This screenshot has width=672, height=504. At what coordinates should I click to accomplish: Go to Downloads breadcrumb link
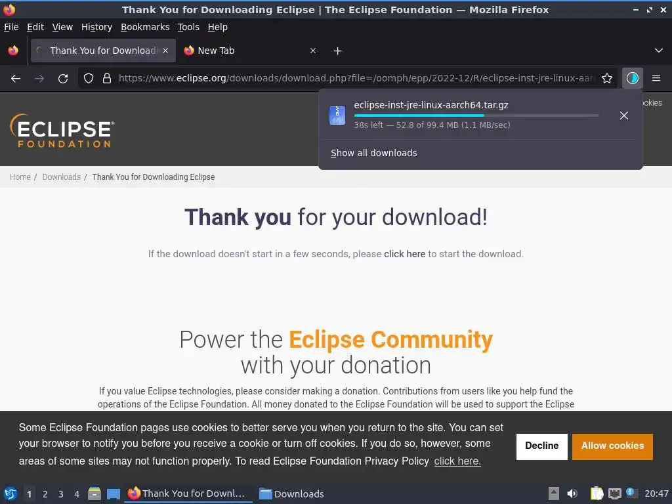point(61,177)
